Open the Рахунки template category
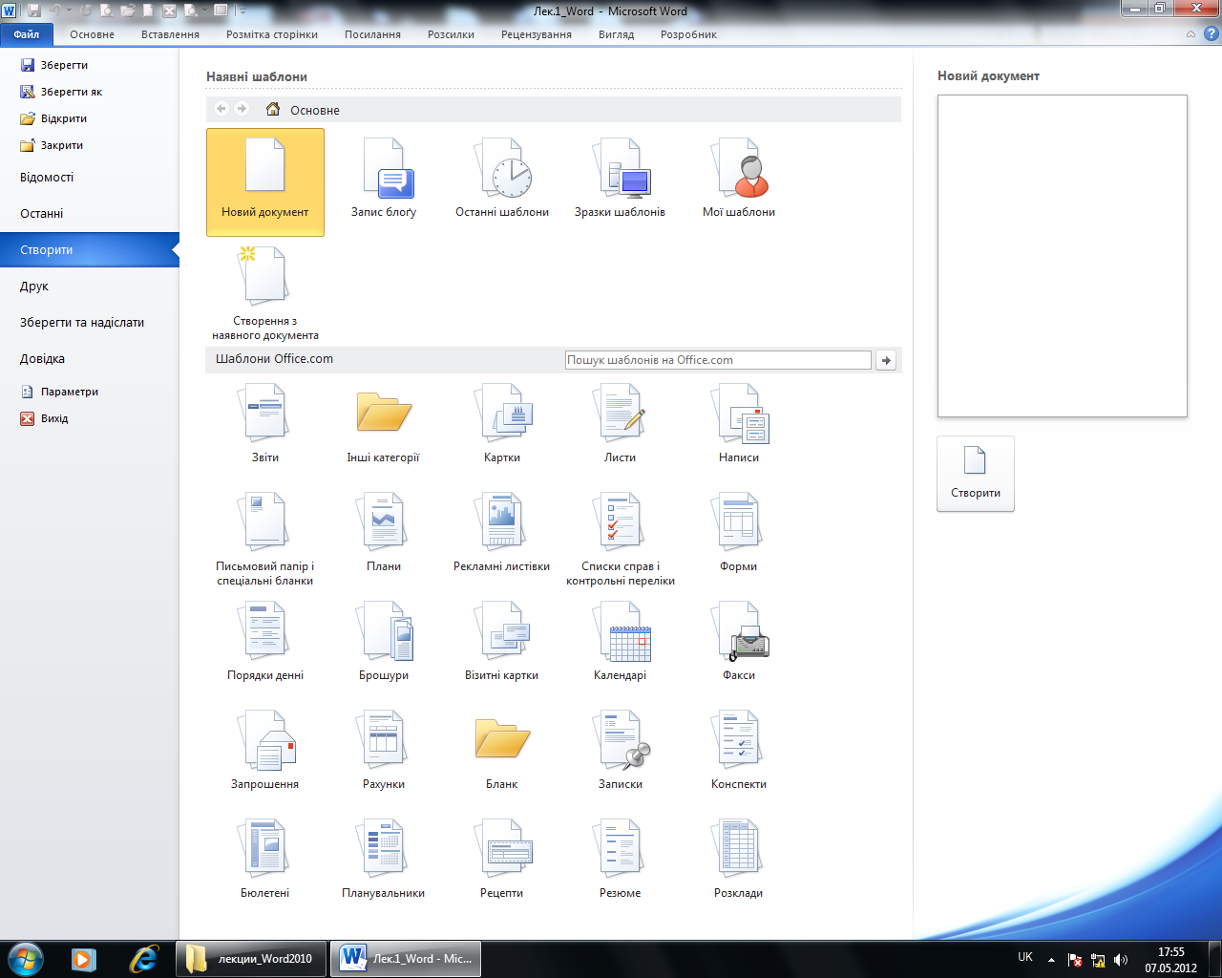 point(384,750)
